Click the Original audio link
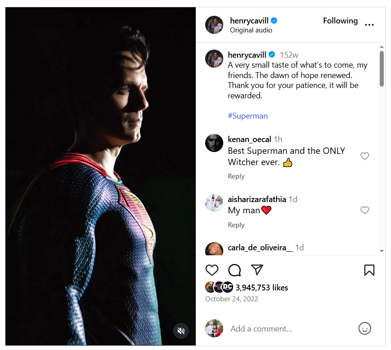Viewport: 391px width, 350px height. click(x=251, y=30)
